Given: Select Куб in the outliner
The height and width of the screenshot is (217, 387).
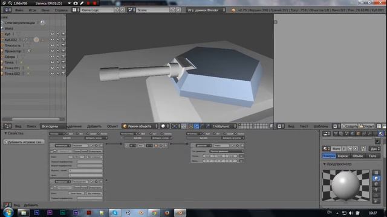Looking at the screenshot, I should click(7, 34).
